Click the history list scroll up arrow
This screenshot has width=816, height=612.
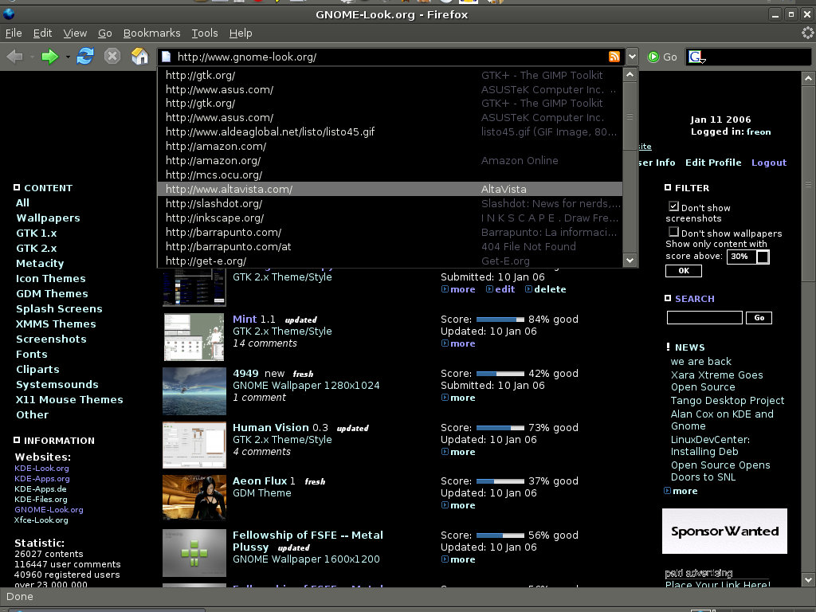tap(630, 74)
